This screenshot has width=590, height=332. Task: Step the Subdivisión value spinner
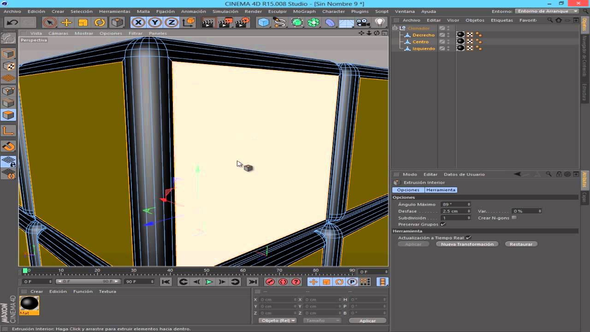click(469, 218)
